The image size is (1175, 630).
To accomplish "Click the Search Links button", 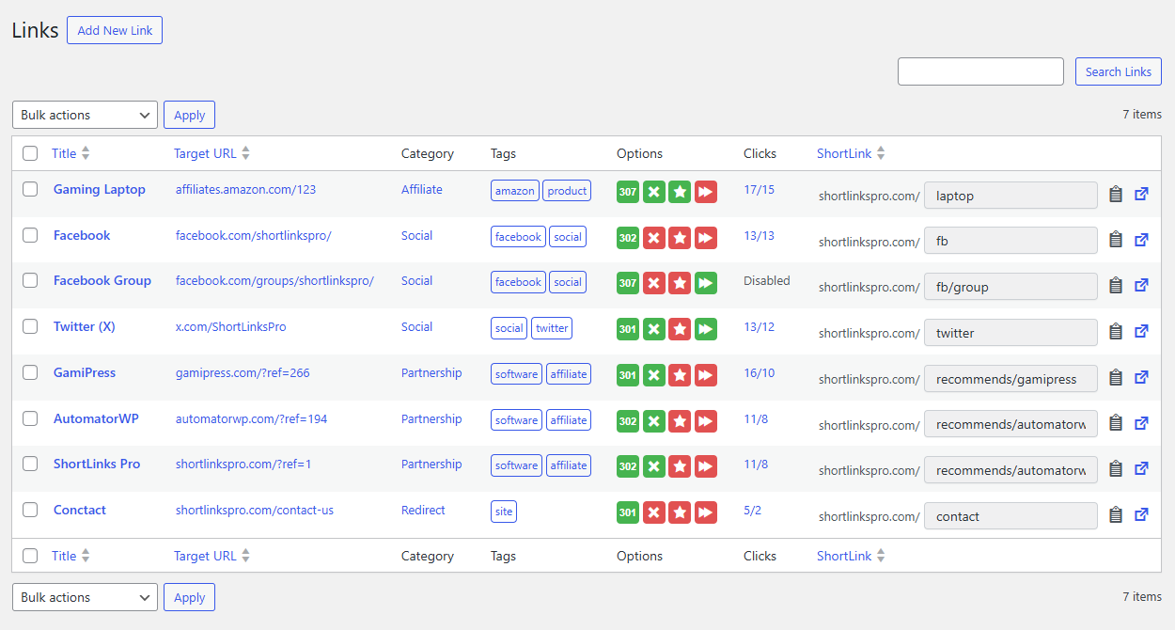I will tap(1118, 71).
